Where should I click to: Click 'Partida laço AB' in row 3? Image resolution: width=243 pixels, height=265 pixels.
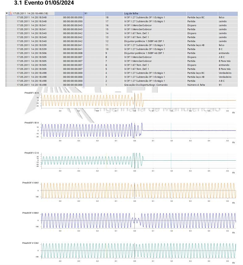pos(196,77)
